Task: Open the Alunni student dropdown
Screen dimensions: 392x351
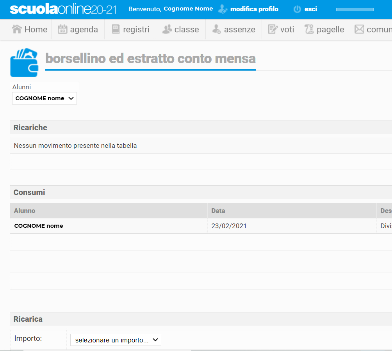Action: coord(45,98)
